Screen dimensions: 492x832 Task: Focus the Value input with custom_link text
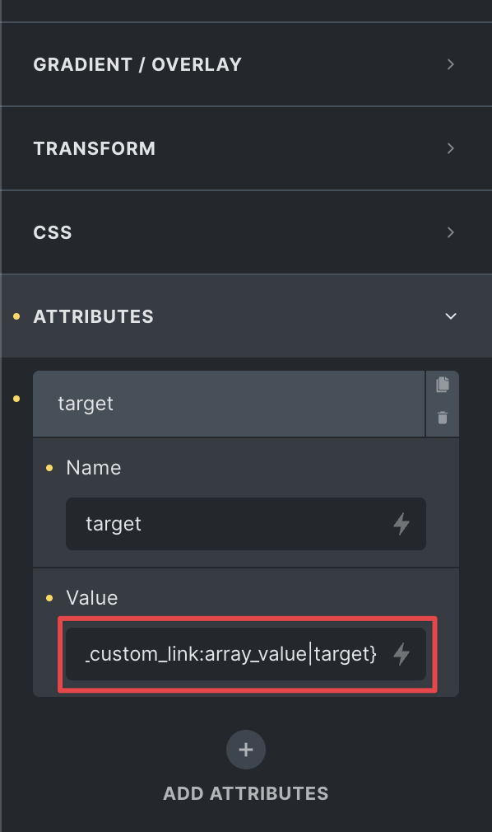(228, 654)
